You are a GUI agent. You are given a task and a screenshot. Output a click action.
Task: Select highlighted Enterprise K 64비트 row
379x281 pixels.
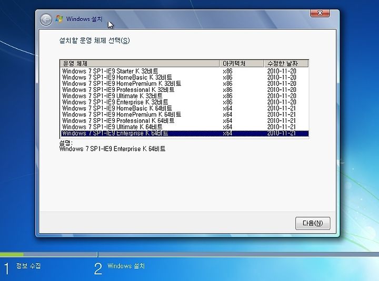click(x=184, y=133)
